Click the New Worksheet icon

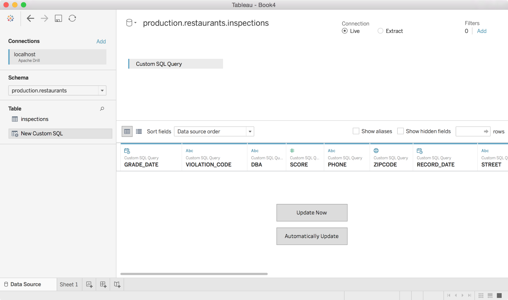point(89,285)
